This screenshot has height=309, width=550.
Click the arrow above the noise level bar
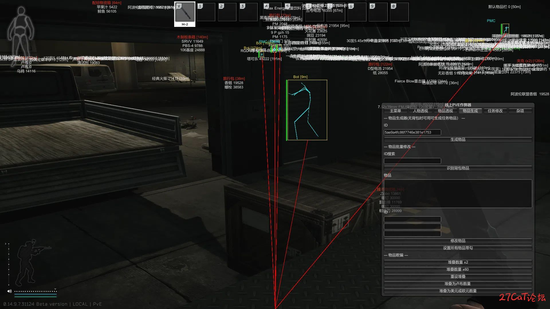[55, 289]
